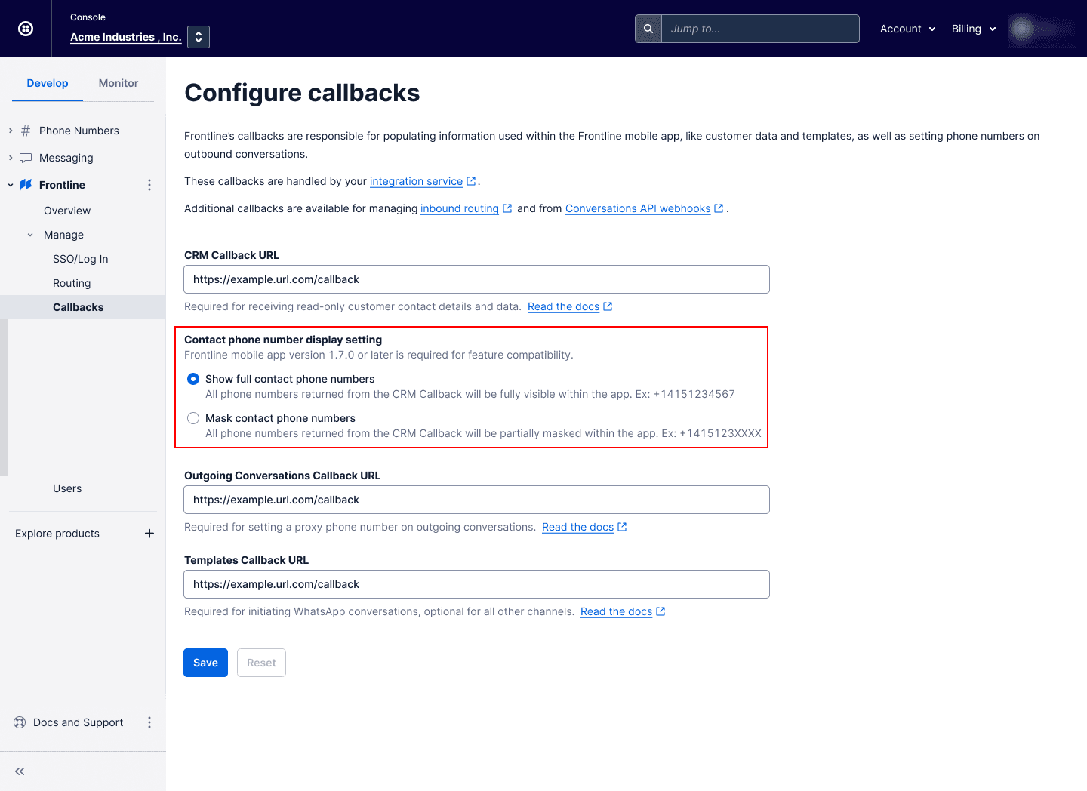This screenshot has height=791, width=1087.
Task: Click the Save button
Action: [205, 662]
